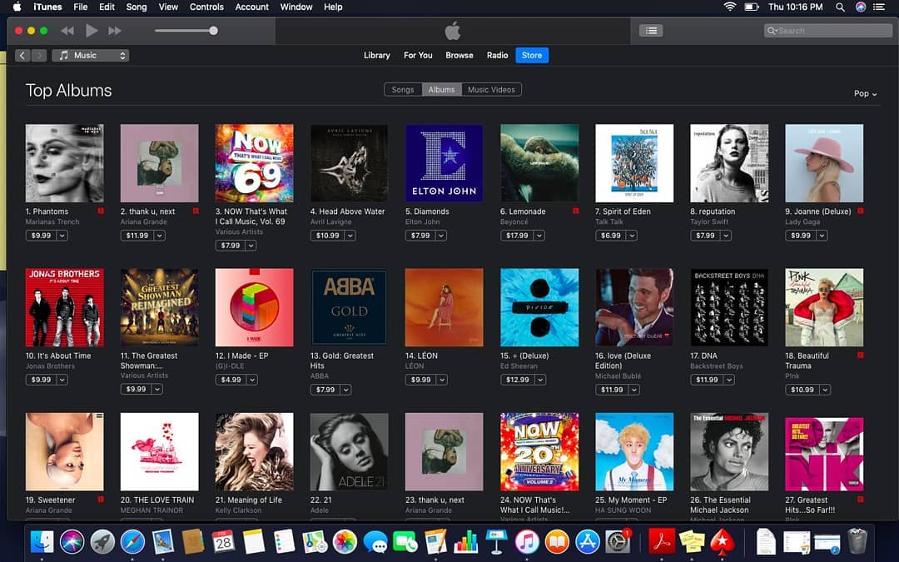Open the App Store icon in the Dock
Screen dimensions: 899x562
pyautogui.click(x=588, y=542)
